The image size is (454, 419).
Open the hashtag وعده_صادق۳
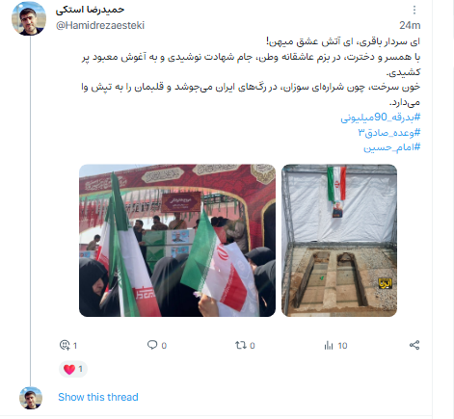point(389,132)
